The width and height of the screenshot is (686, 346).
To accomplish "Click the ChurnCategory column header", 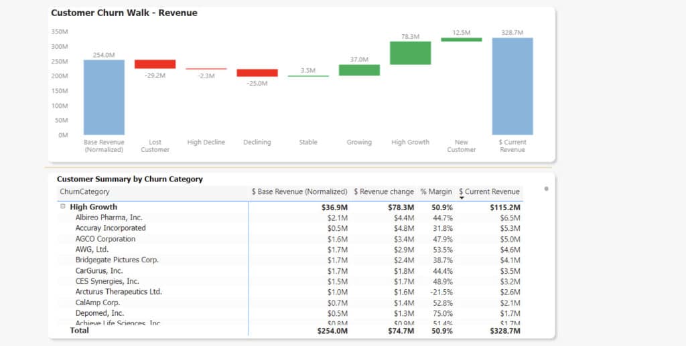I will click(84, 192).
